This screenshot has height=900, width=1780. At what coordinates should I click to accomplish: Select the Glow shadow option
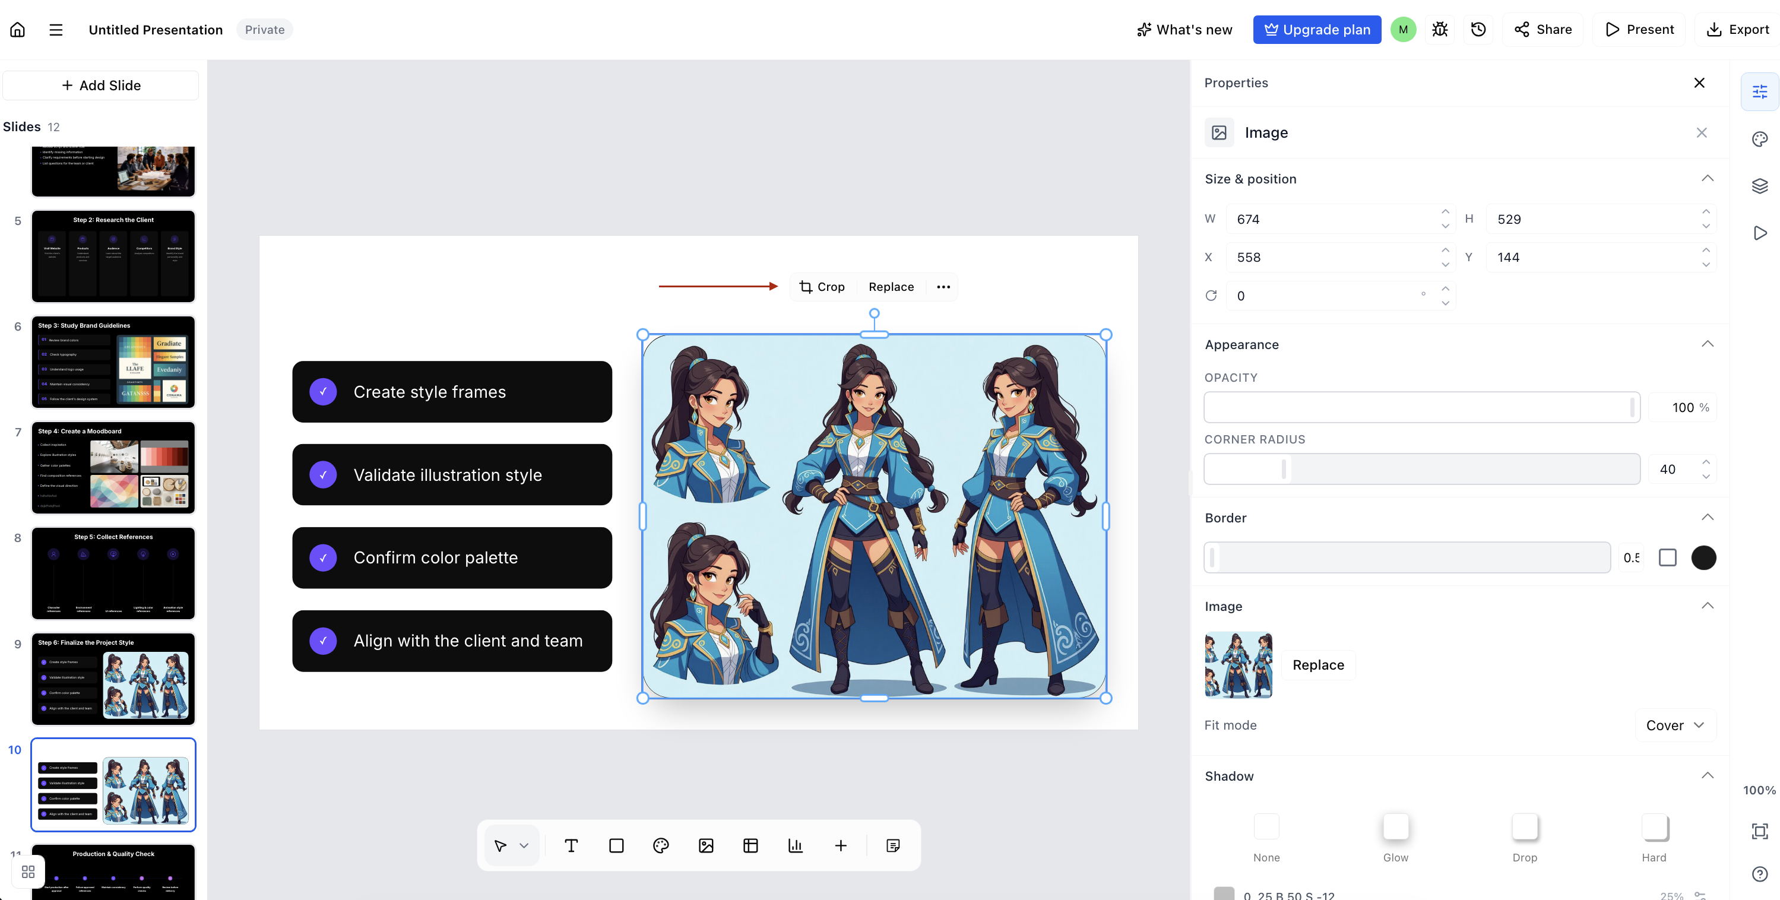[1395, 836]
